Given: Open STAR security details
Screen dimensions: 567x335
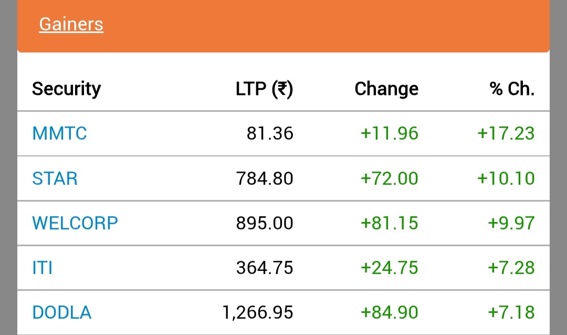Looking at the screenshot, I should point(55,179).
